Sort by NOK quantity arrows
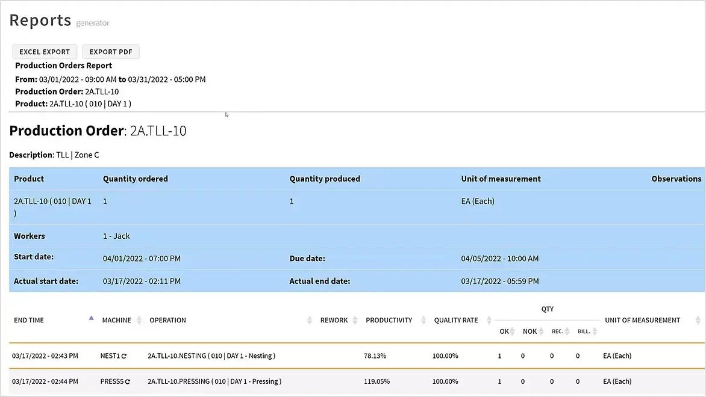The height and width of the screenshot is (397, 706). tap(541, 331)
